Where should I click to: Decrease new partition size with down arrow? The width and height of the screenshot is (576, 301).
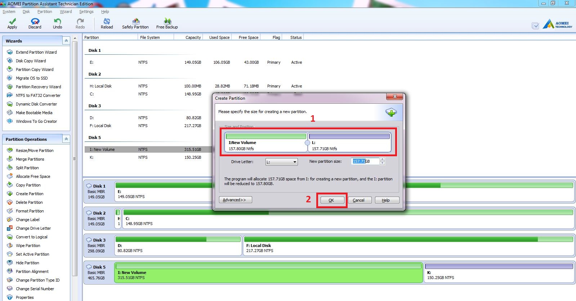click(x=383, y=163)
